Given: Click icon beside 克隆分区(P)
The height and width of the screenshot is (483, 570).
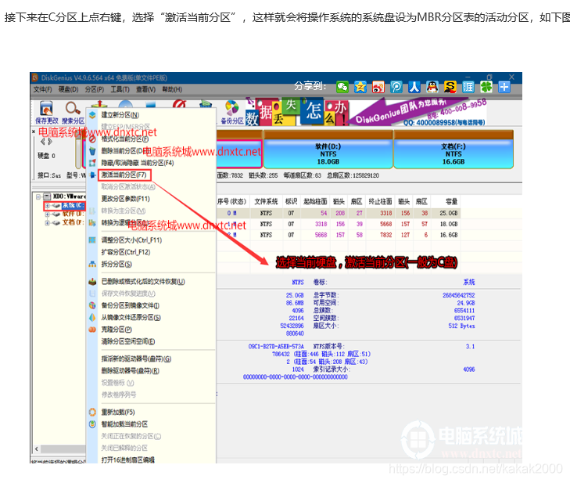Looking at the screenshot, I should (x=92, y=330).
